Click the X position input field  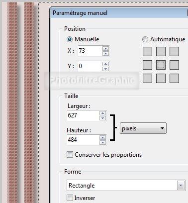click(x=90, y=51)
